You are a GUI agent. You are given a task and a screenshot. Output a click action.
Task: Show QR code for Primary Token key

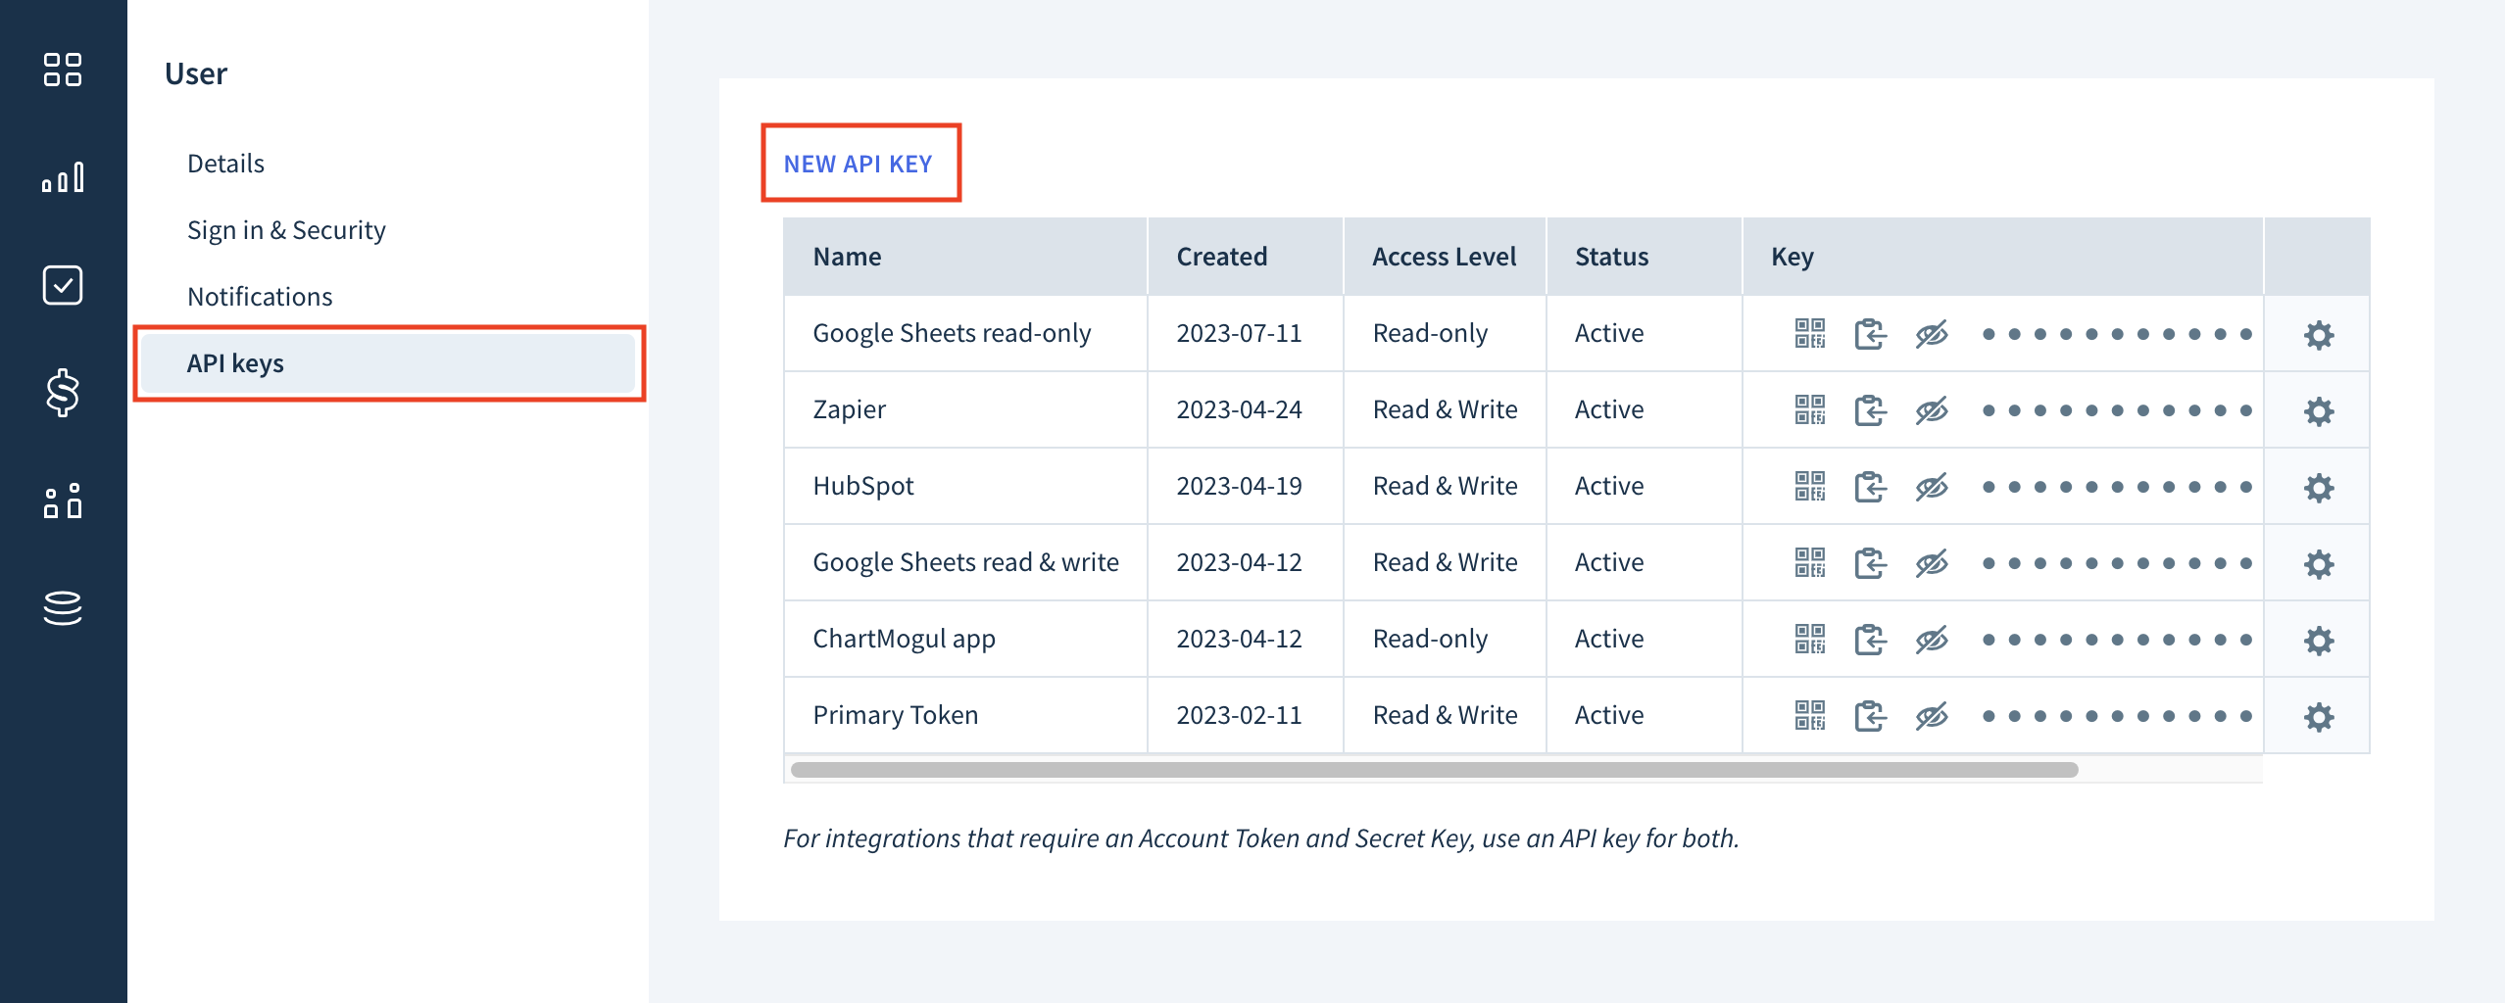(x=1809, y=715)
